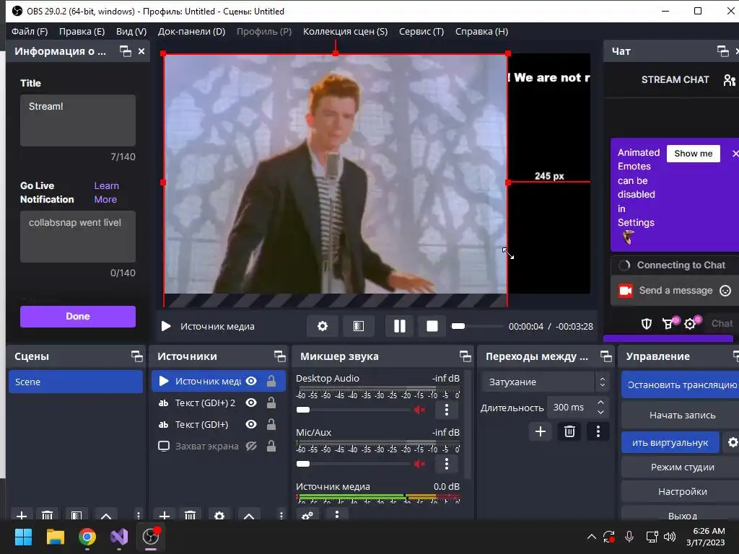Adjust Mic/Aux volume slider
This screenshot has height=554, width=739.
point(353,464)
